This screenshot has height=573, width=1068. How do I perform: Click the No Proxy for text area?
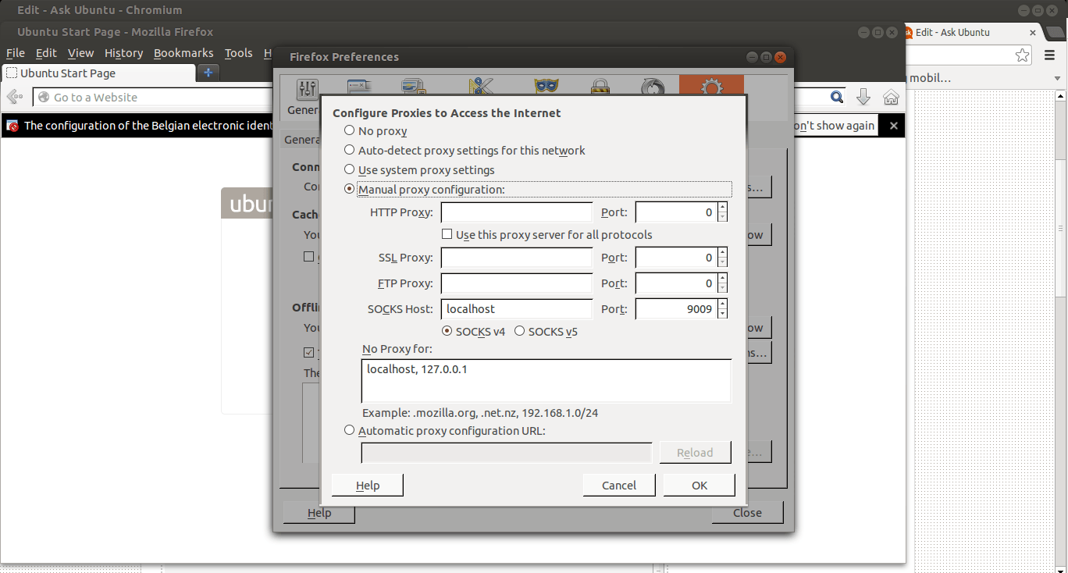546,381
